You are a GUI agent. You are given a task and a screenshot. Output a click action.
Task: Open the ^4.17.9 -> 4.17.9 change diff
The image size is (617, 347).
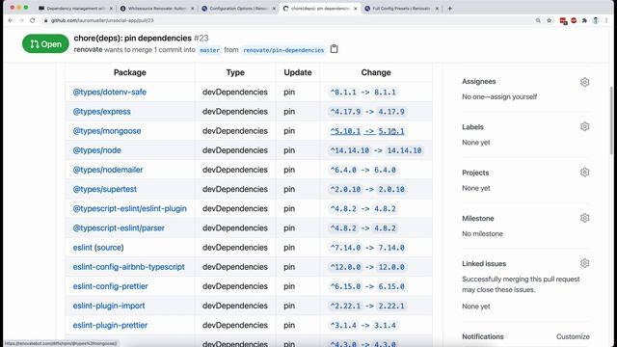coord(367,112)
